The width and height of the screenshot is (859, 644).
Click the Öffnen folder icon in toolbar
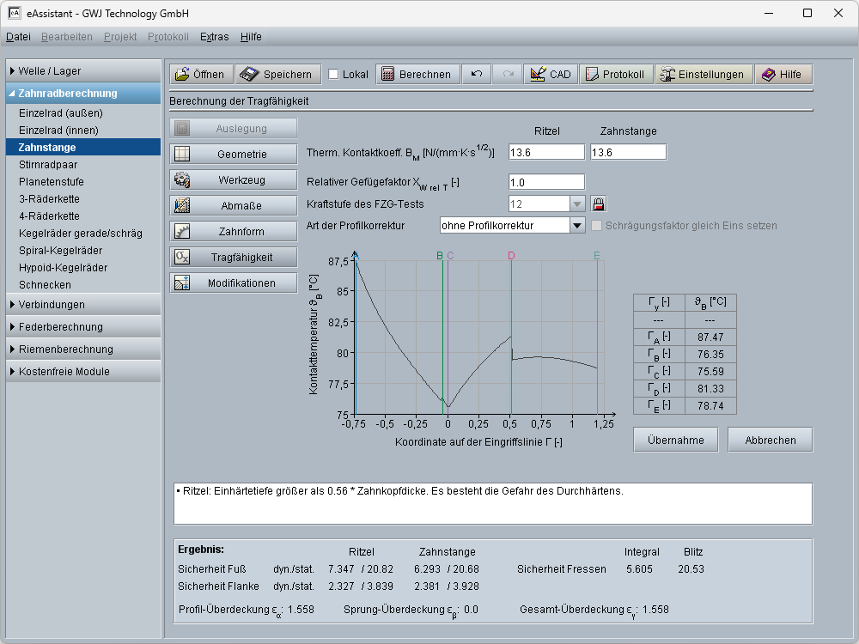180,75
